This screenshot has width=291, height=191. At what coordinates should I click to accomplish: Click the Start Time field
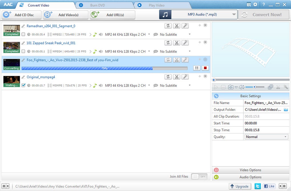point(266,123)
